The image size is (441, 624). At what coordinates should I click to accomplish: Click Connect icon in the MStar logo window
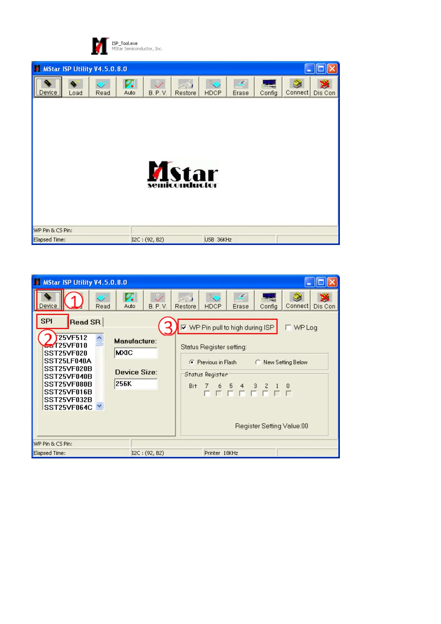pos(297,87)
